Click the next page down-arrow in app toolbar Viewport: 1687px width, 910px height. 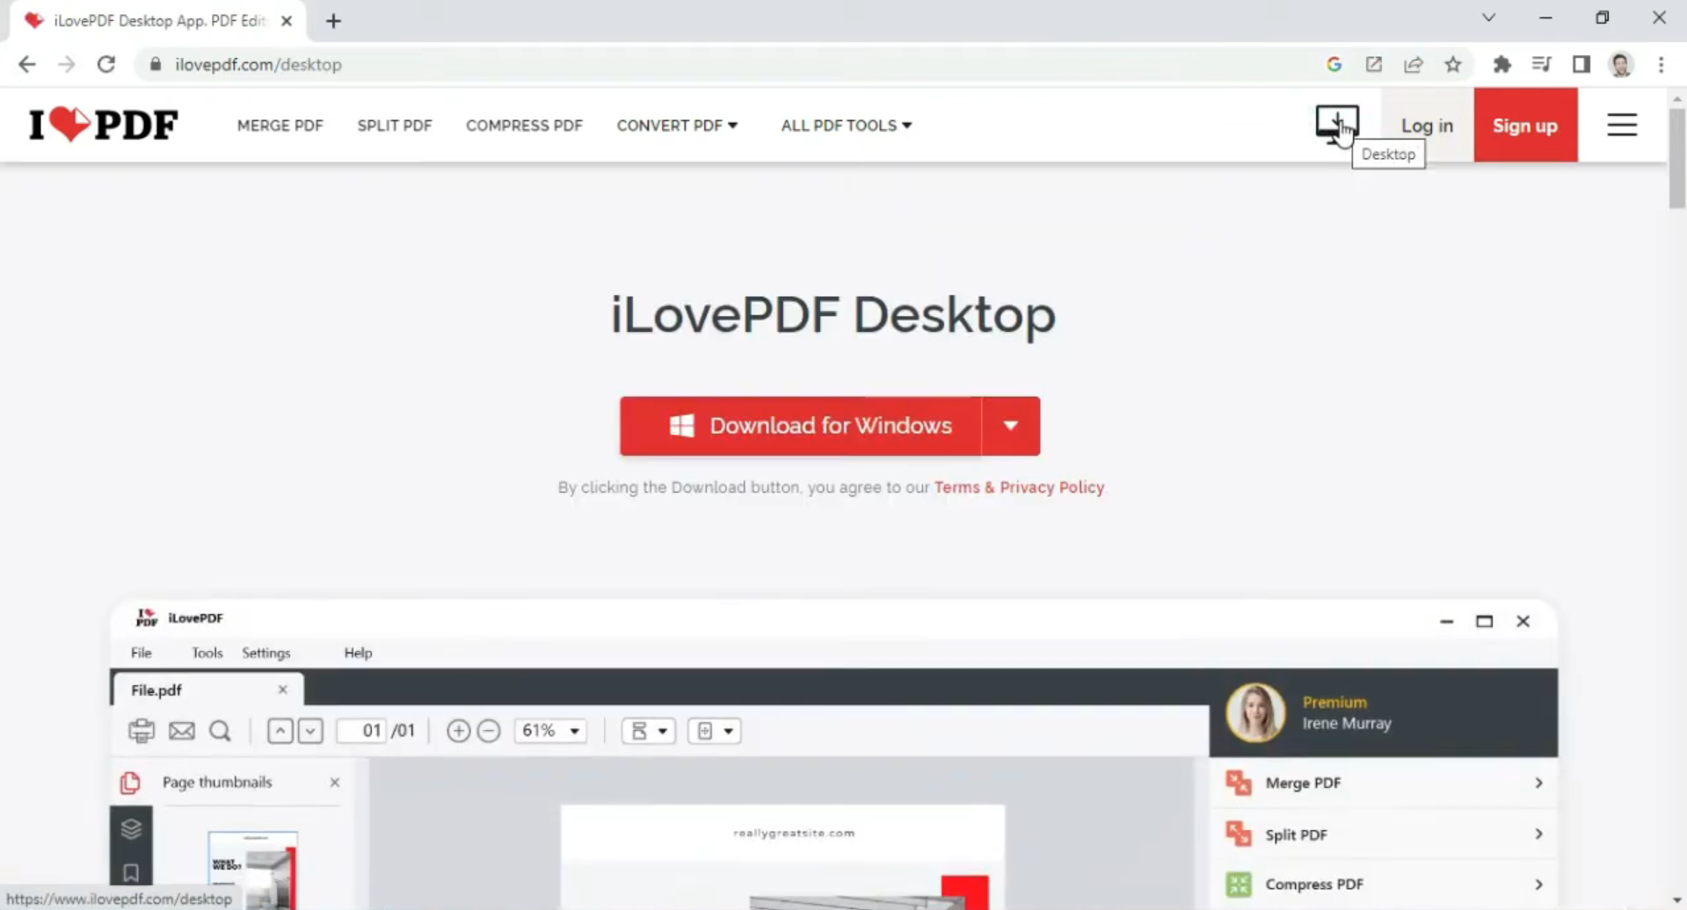tap(310, 731)
